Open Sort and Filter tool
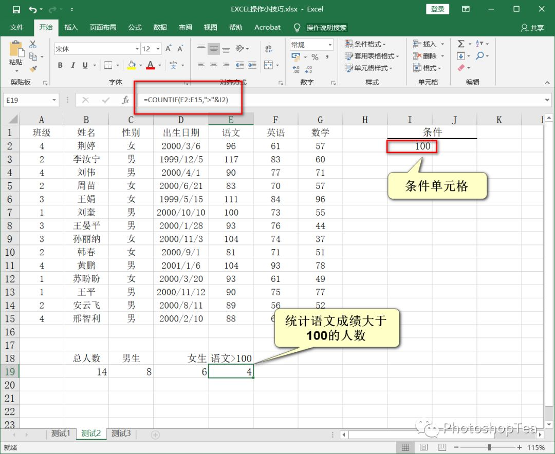This screenshot has width=555, height=454. tap(479, 44)
